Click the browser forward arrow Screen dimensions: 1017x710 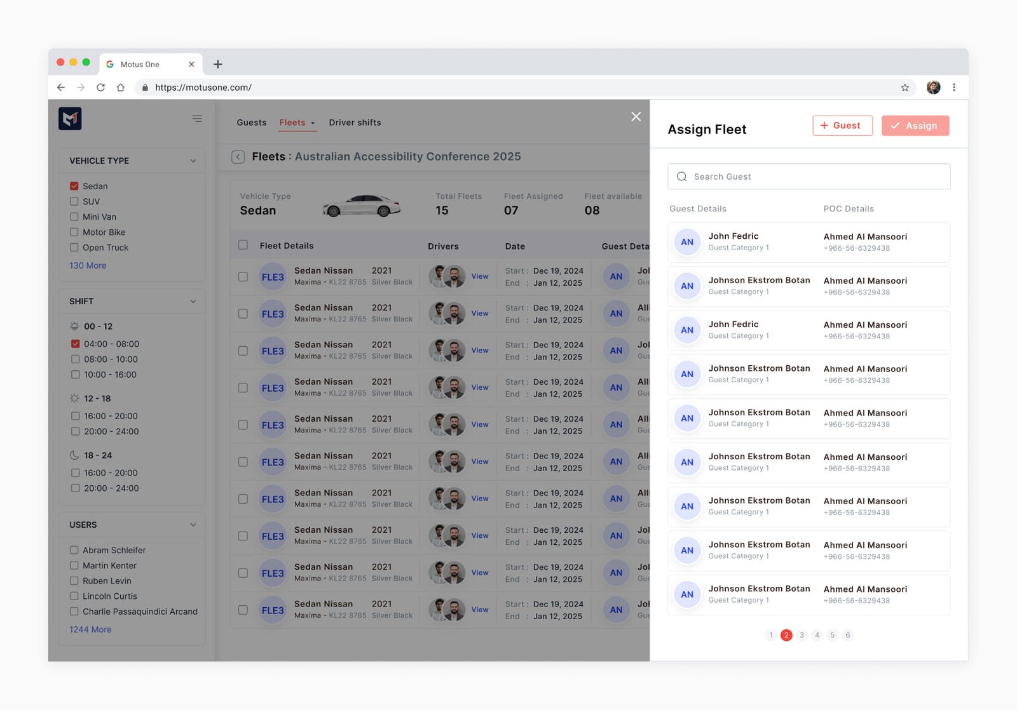(81, 88)
